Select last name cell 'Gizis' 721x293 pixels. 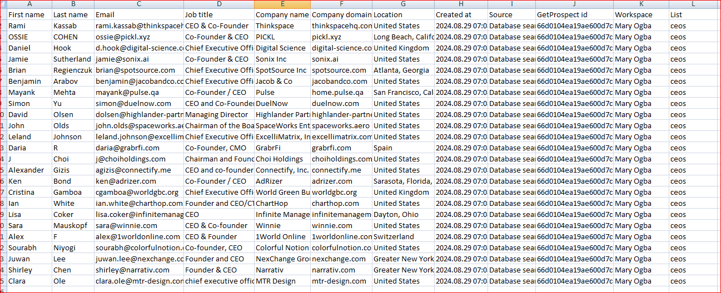click(73, 170)
